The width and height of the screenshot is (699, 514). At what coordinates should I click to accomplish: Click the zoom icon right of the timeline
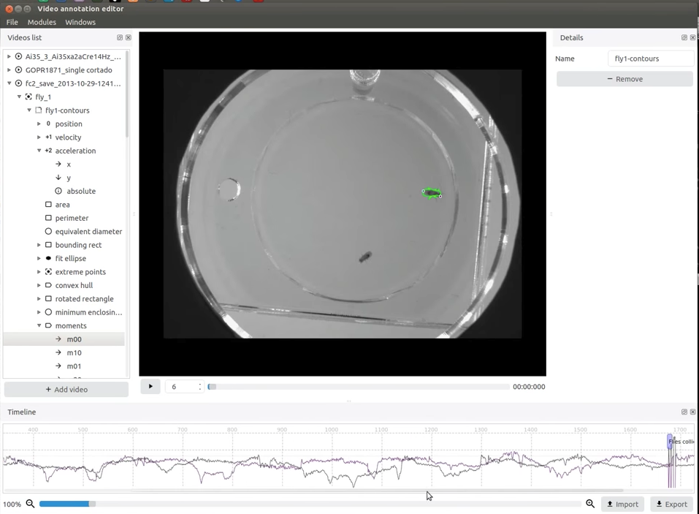pos(590,504)
